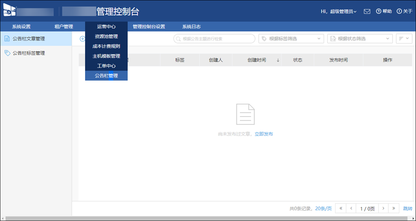The width and height of the screenshot is (416, 221).
Task: Open the 根据状态筛选 dropdown
Action: (360, 38)
